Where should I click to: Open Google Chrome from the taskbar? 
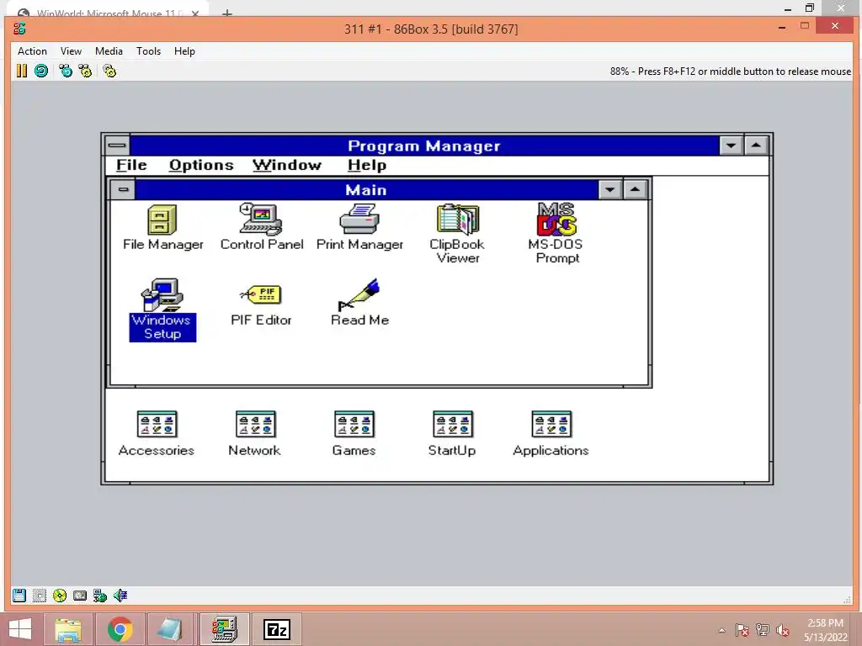point(120,629)
